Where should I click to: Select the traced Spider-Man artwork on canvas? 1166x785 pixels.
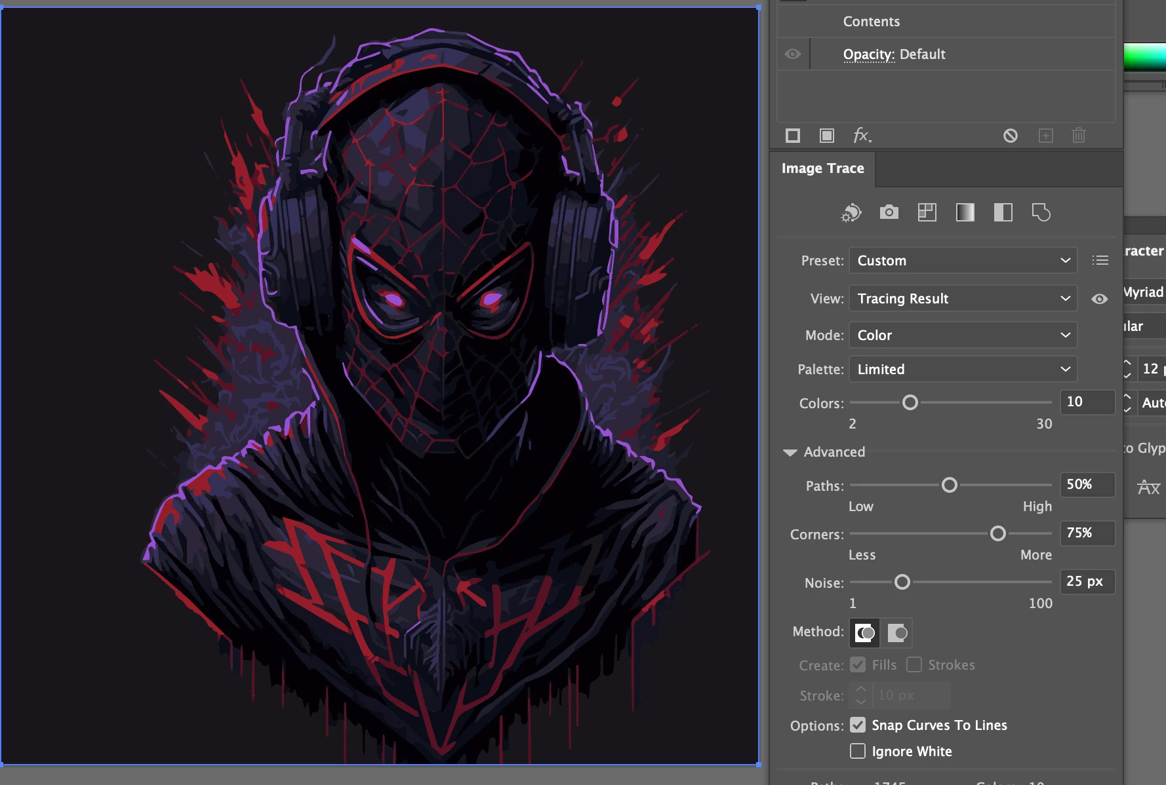coord(380,387)
